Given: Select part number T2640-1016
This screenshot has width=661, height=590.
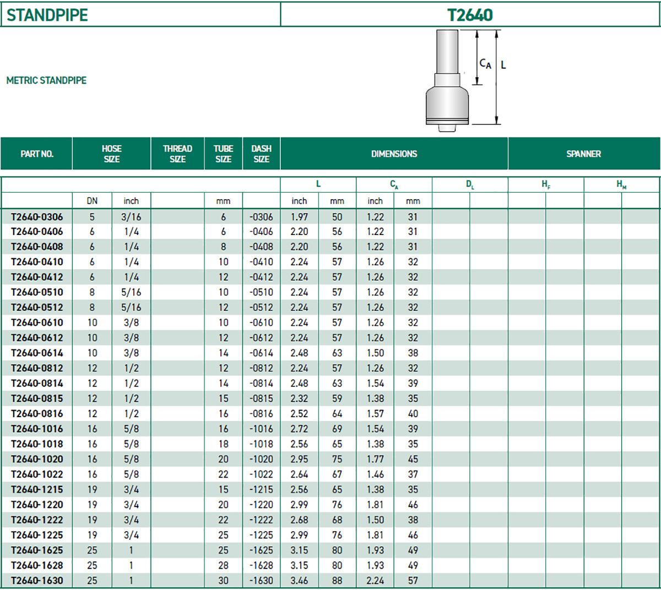Looking at the screenshot, I should (x=37, y=429).
